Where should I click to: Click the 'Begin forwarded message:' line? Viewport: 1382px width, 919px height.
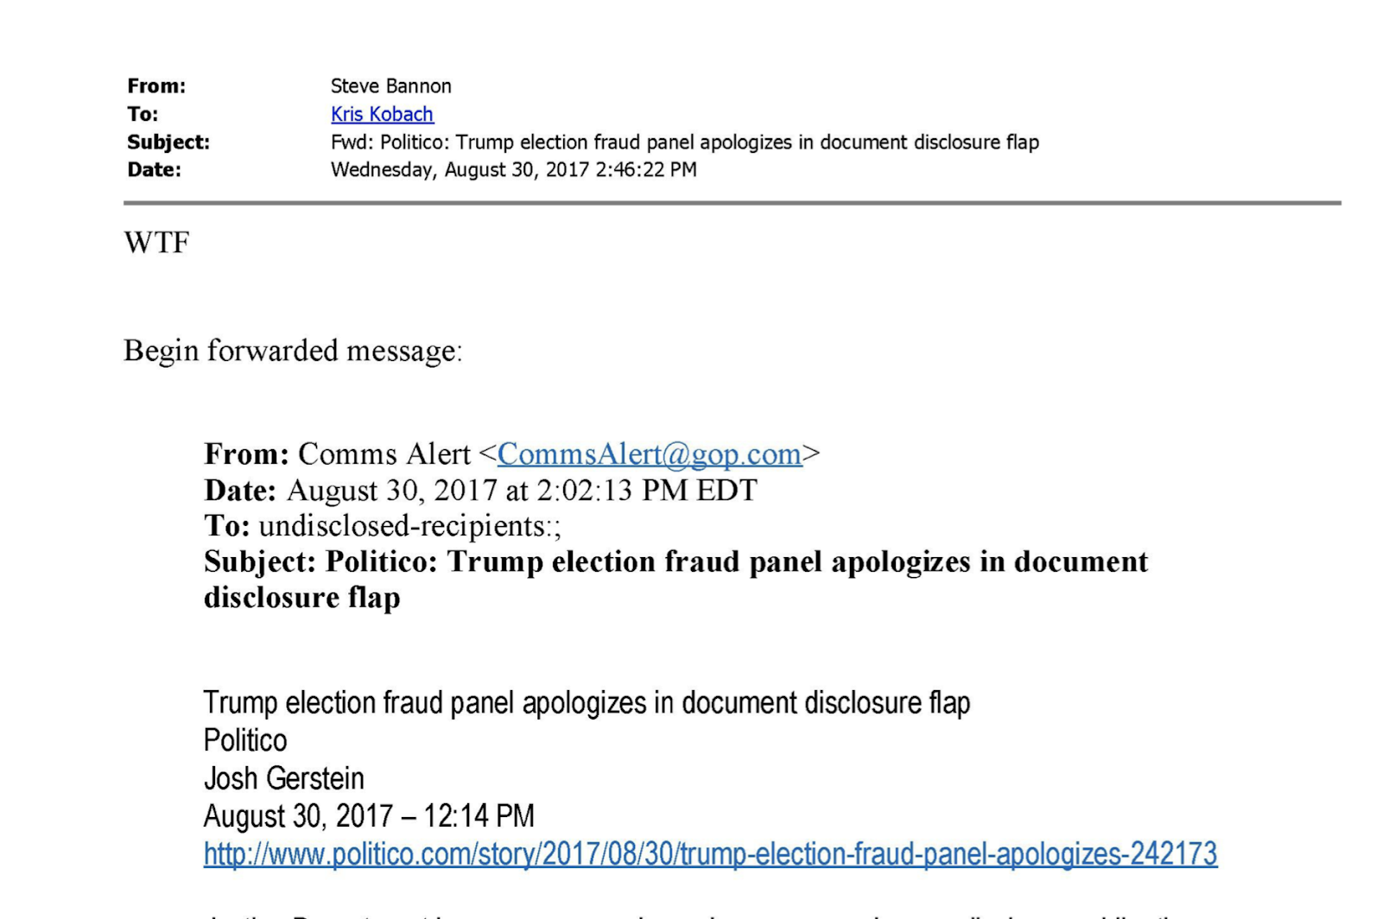point(293,351)
